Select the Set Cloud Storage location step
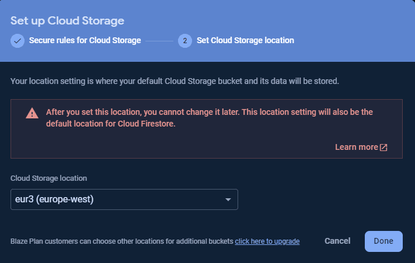415x263 pixels. pyautogui.click(x=245, y=40)
